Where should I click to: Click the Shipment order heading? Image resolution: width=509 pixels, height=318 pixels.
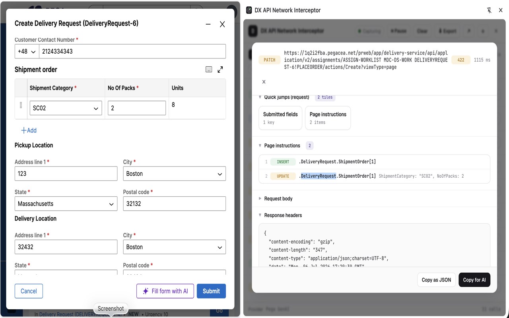point(36,70)
